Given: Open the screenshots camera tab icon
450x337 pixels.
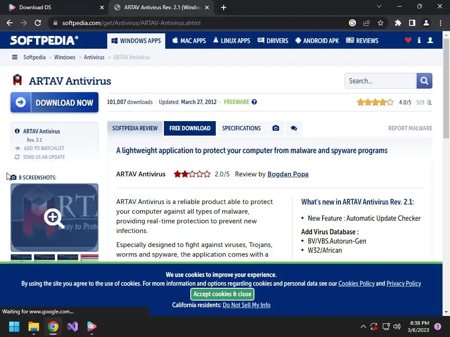Looking at the screenshot, I should [x=276, y=128].
